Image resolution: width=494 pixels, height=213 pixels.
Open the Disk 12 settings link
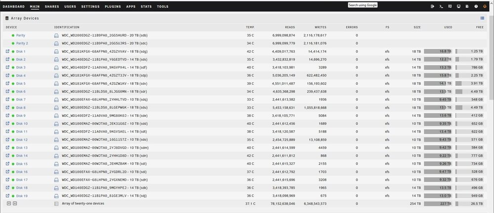pyautogui.click(x=22, y=140)
